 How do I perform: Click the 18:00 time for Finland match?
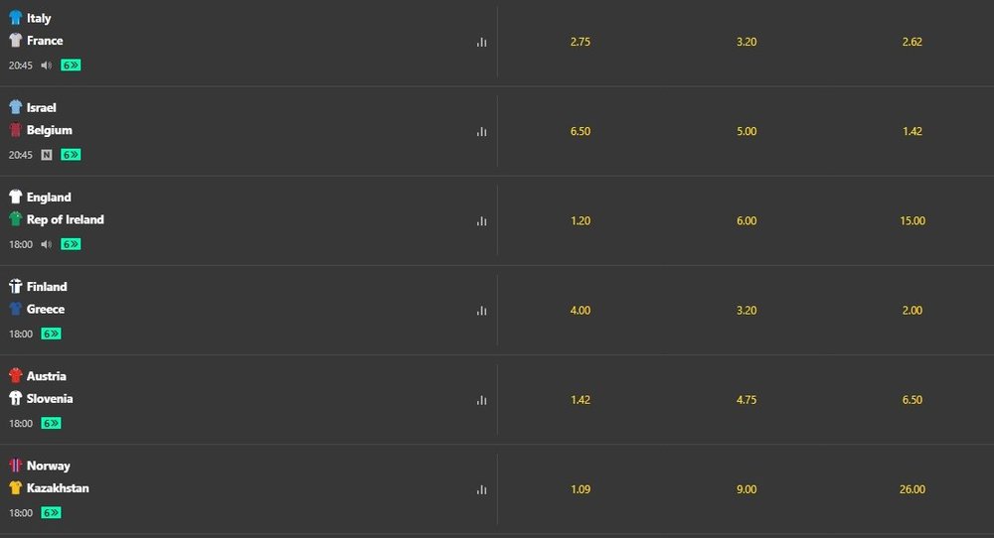21,334
